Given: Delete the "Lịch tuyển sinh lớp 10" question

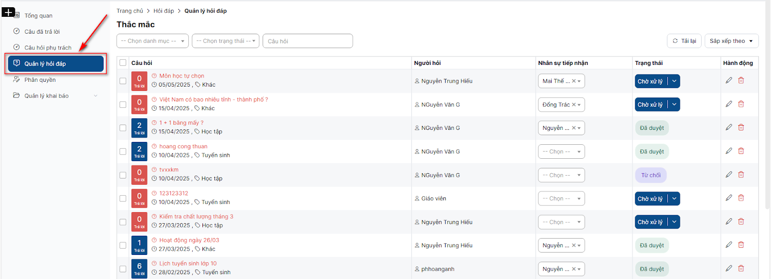Looking at the screenshot, I should (741, 268).
